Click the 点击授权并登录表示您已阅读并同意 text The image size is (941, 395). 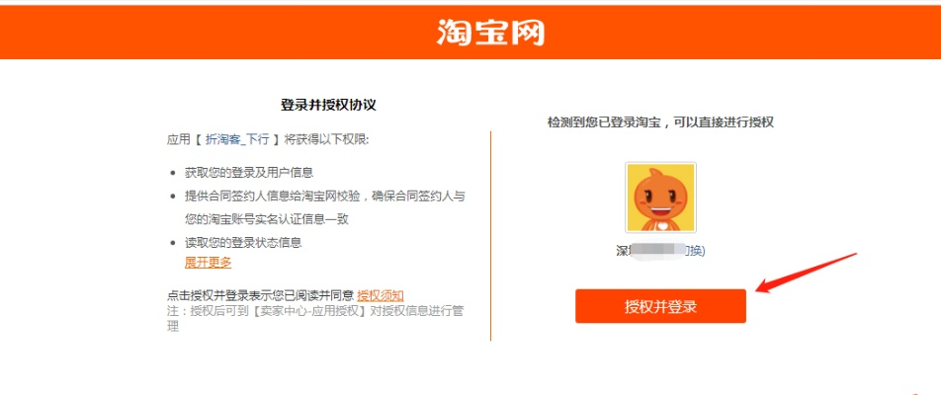coord(261,295)
